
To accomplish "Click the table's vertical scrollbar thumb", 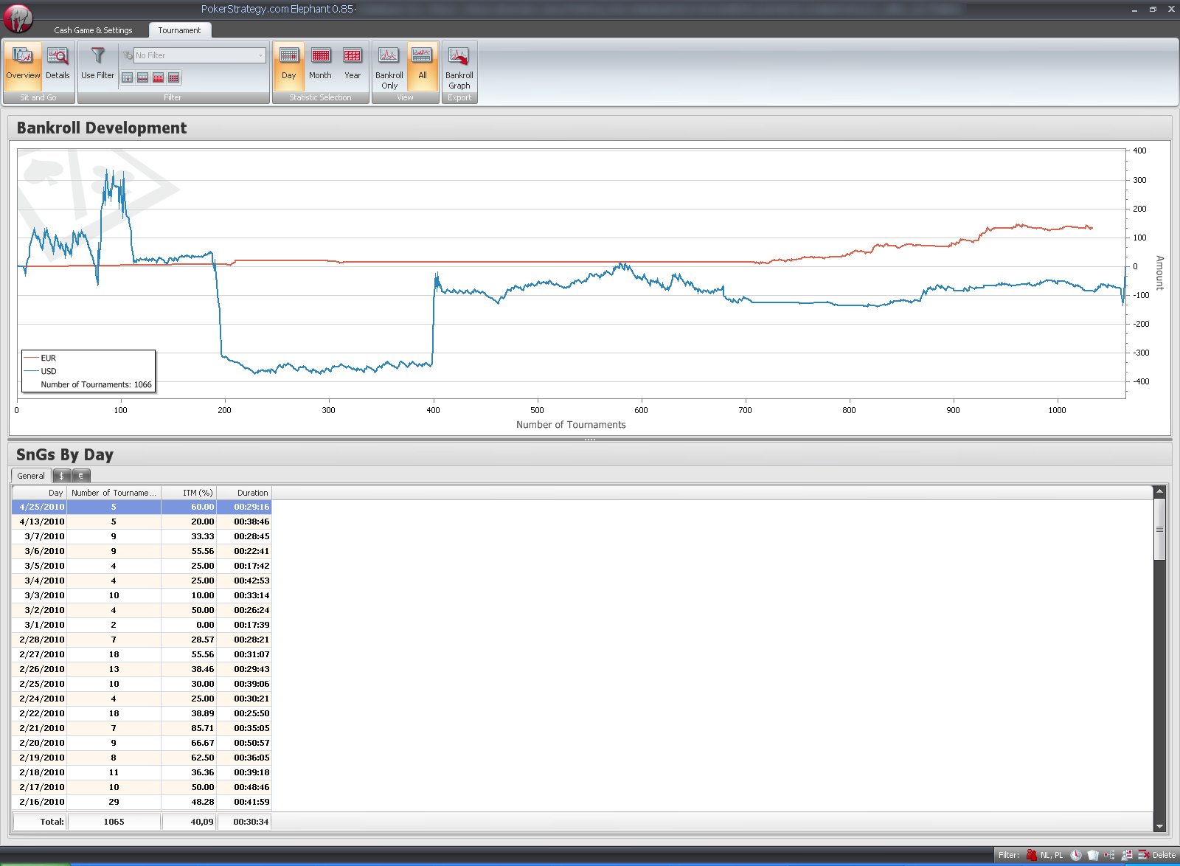I will coord(1159,529).
